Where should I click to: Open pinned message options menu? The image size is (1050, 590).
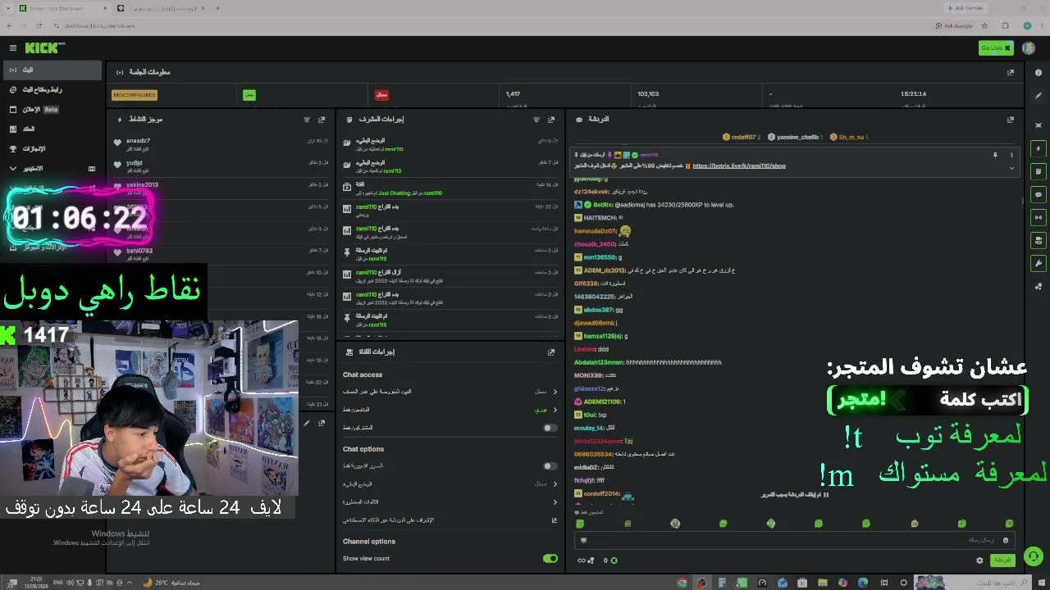[1011, 155]
